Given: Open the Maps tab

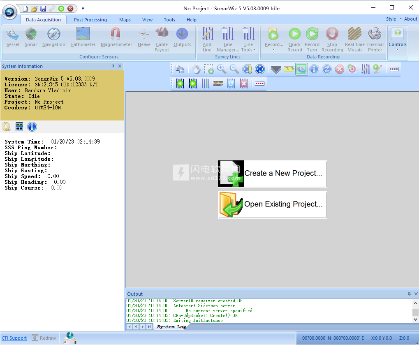Looking at the screenshot, I should click(125, 20).
